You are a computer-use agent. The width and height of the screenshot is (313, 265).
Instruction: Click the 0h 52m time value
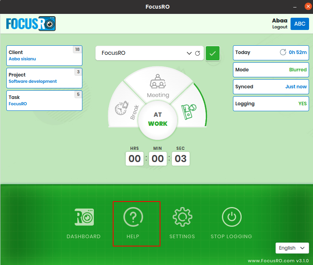click(x=298, y=52)
